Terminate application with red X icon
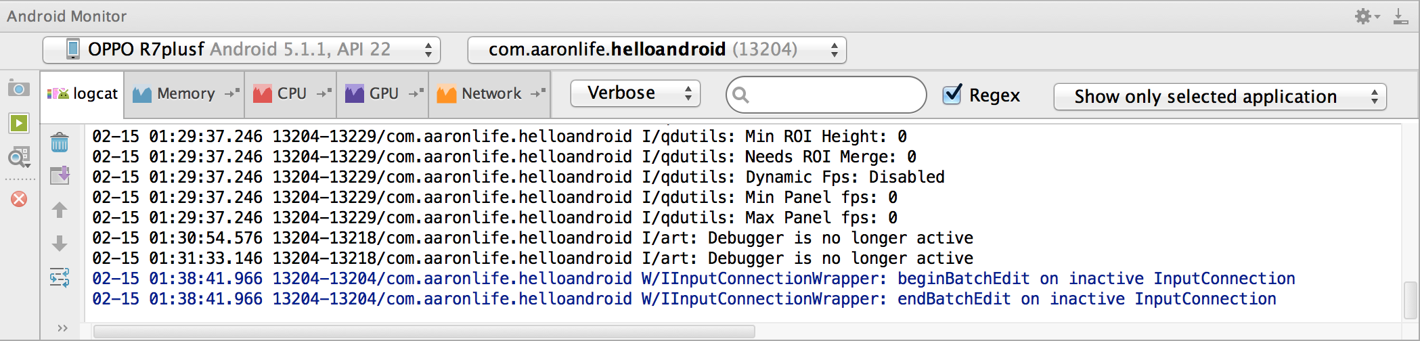 [x=19, y=199]
